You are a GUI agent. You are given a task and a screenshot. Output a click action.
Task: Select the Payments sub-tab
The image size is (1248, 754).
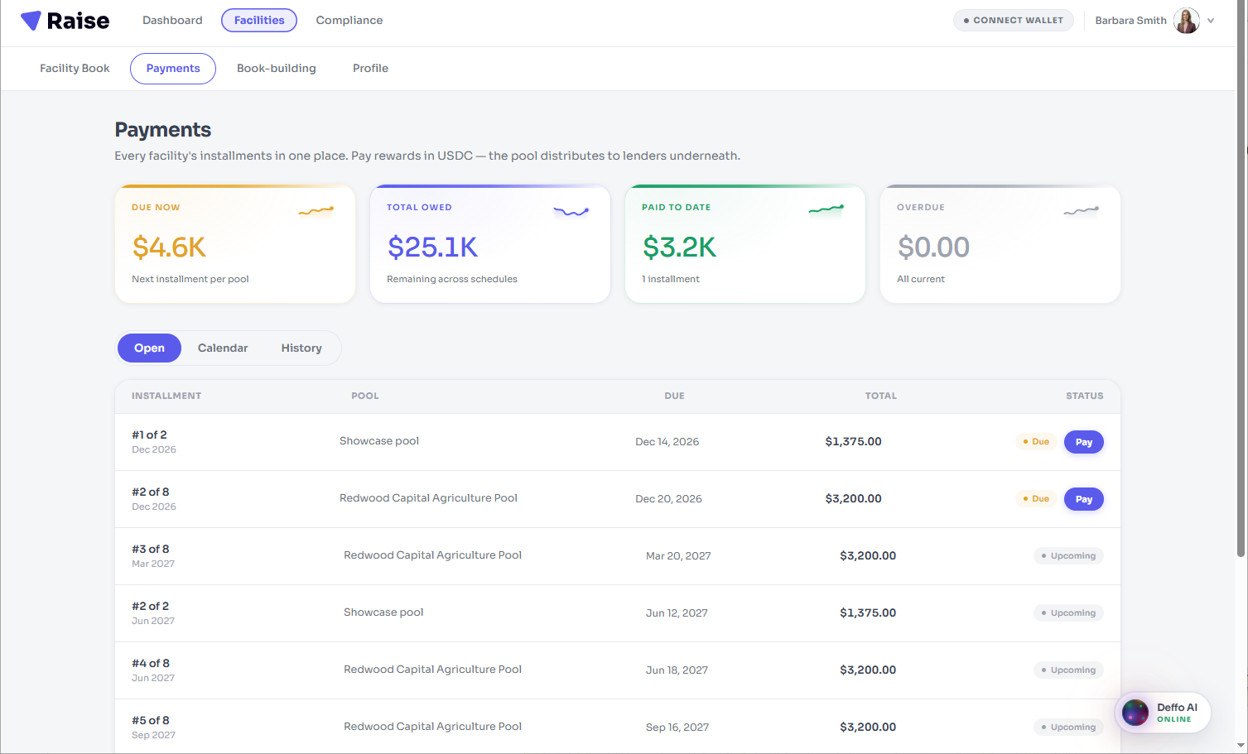point(173,69)
